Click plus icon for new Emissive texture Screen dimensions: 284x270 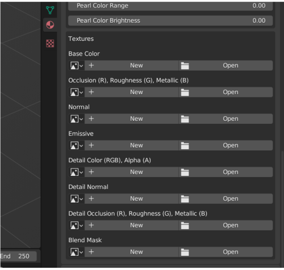pos(91,145)
